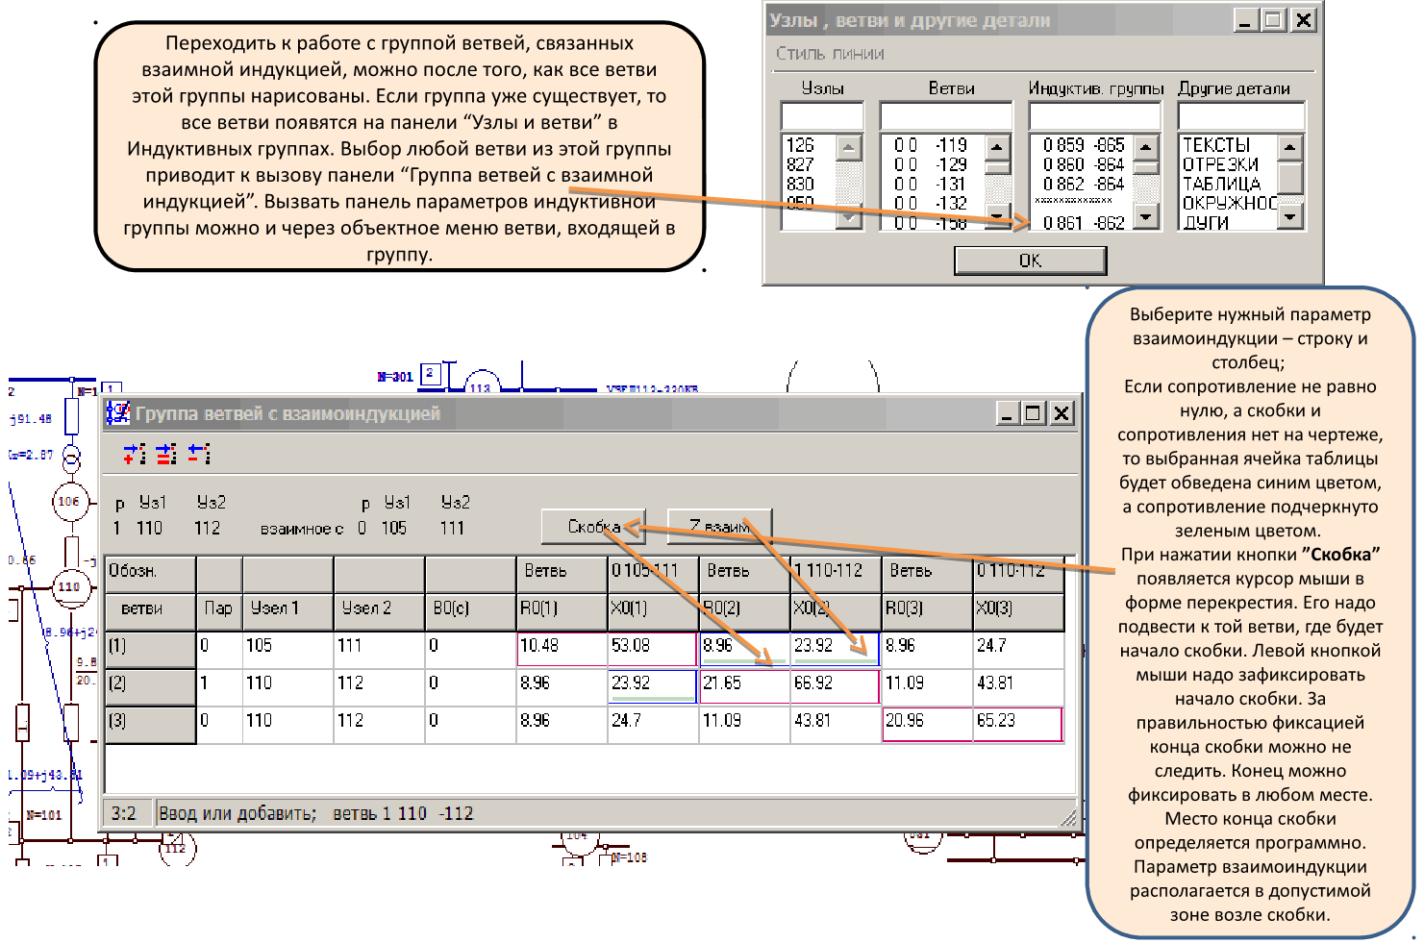Select inductive group 0 861 -862
Image resolution: width=1424 pixels, height=943 pixels.
[x=1083, y=223]
